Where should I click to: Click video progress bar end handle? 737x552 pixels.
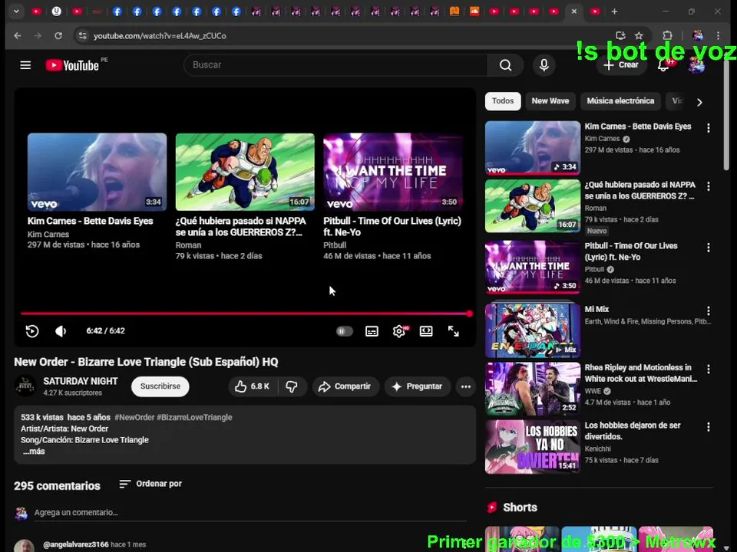tap(469, 314)
